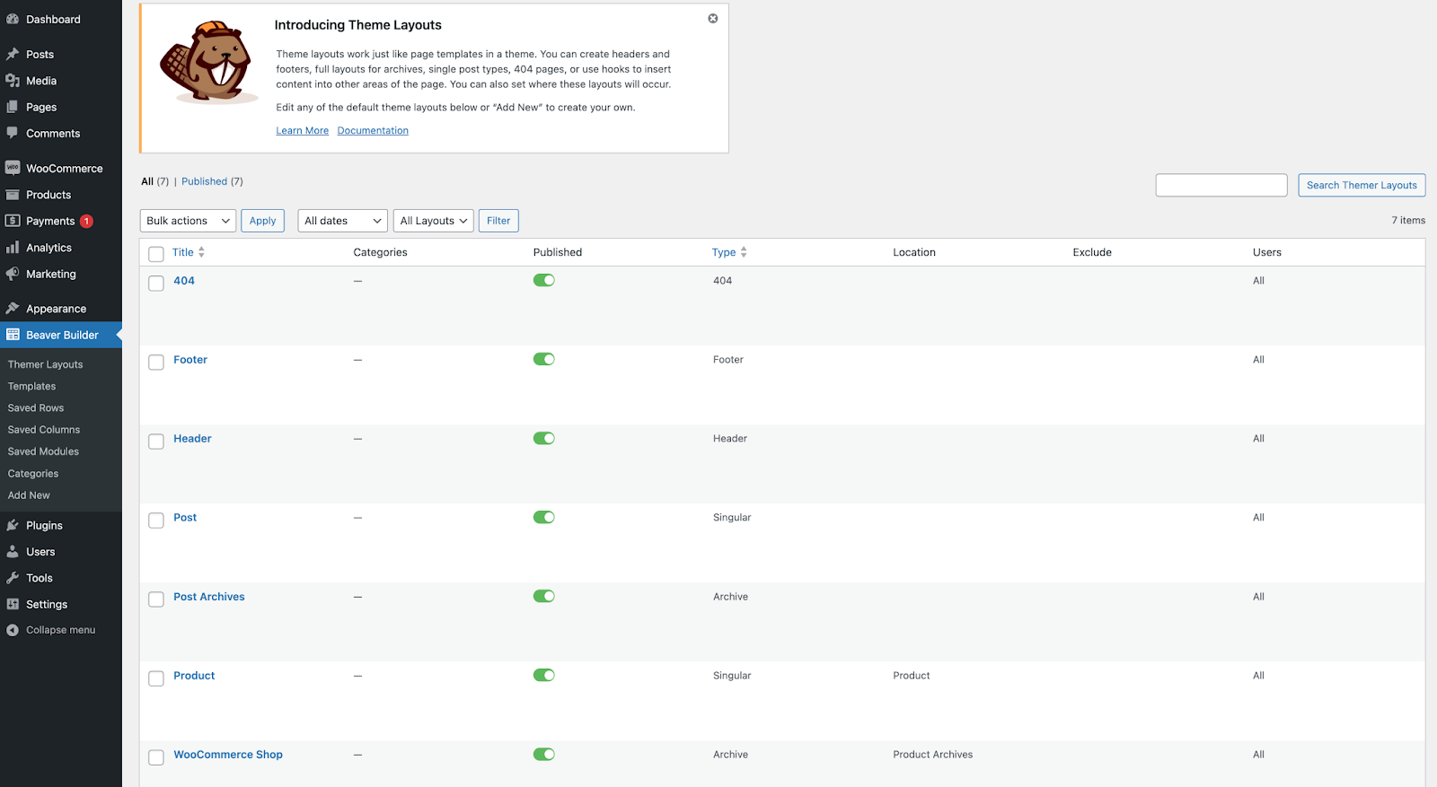Open the All Layouts dropdown
The width and height of the screenshot is (1437, 787).
434,221
